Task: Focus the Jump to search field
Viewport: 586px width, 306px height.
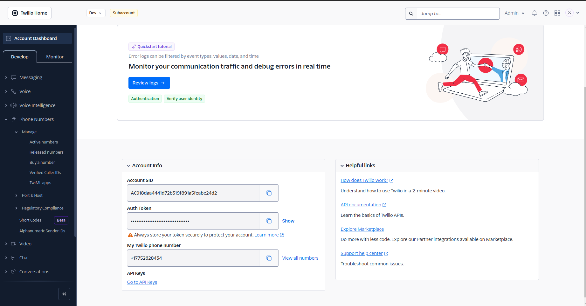Action: tap(458, 14)
